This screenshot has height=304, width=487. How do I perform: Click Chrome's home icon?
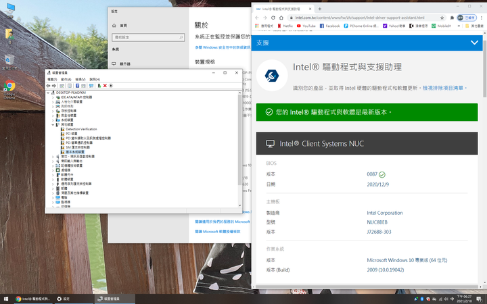[281, 18]
